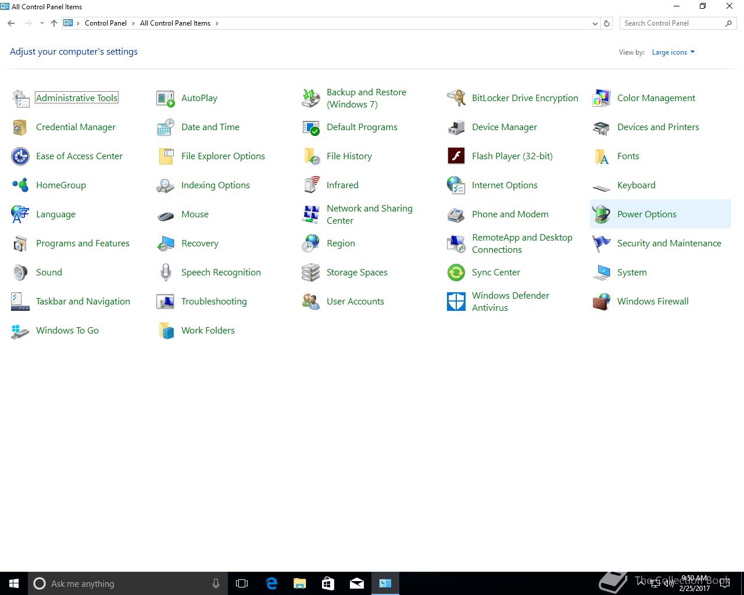
Task: Open the Security and Maintenance link
Action: 669,243
